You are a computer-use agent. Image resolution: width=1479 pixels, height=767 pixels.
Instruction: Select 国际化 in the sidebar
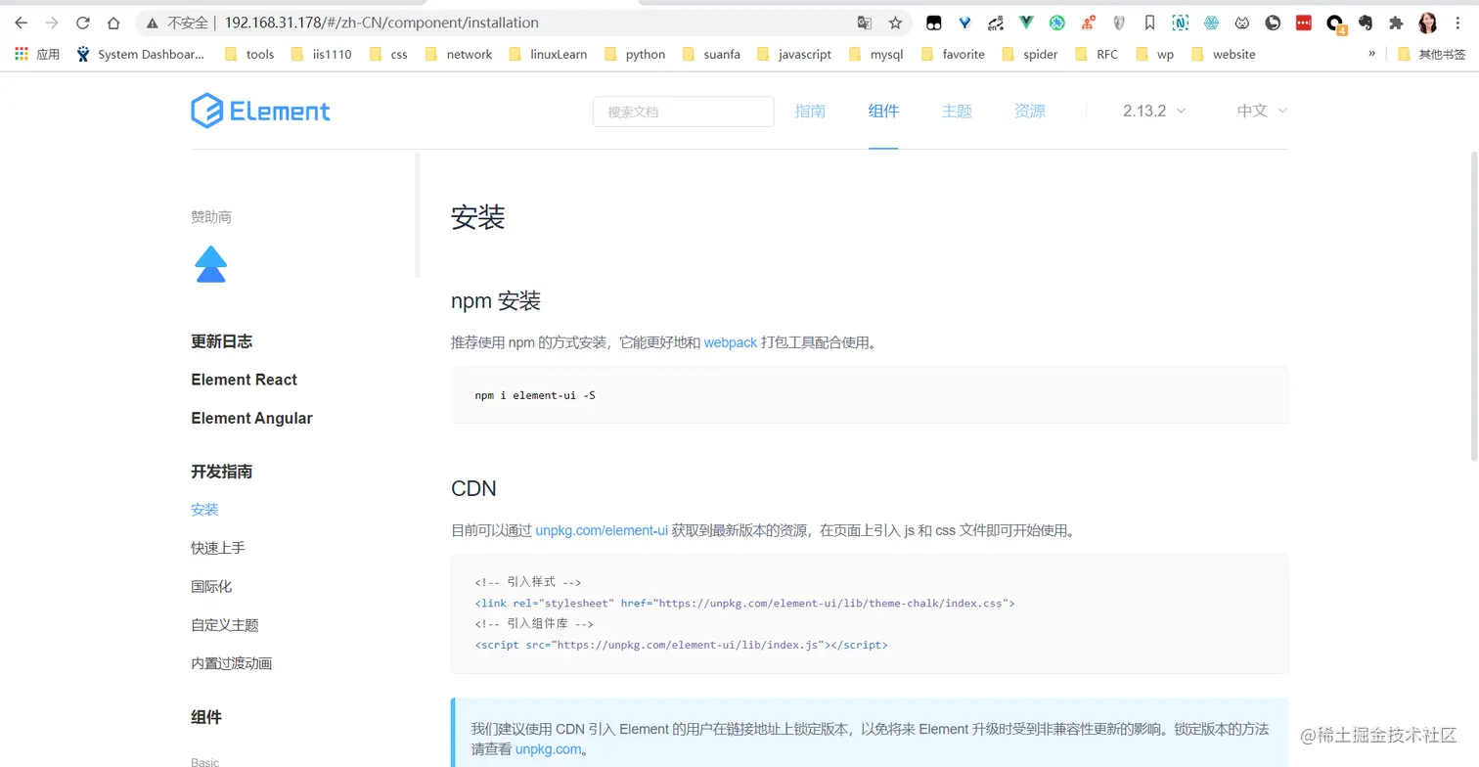tap(211, 586)
